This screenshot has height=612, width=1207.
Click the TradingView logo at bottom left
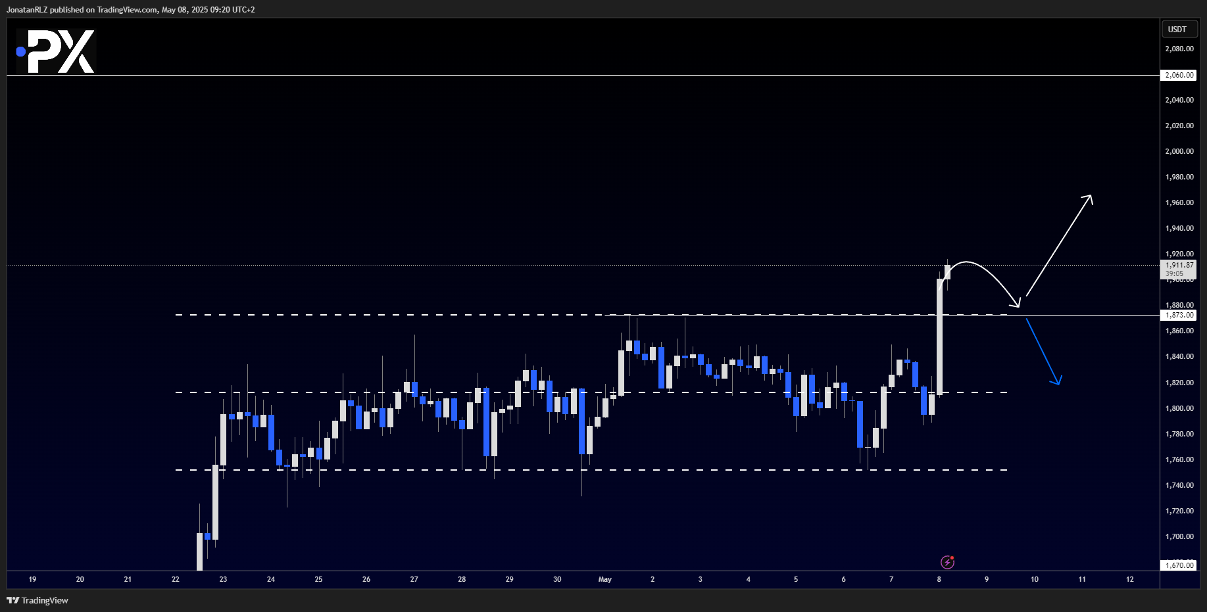pos(37,600)
